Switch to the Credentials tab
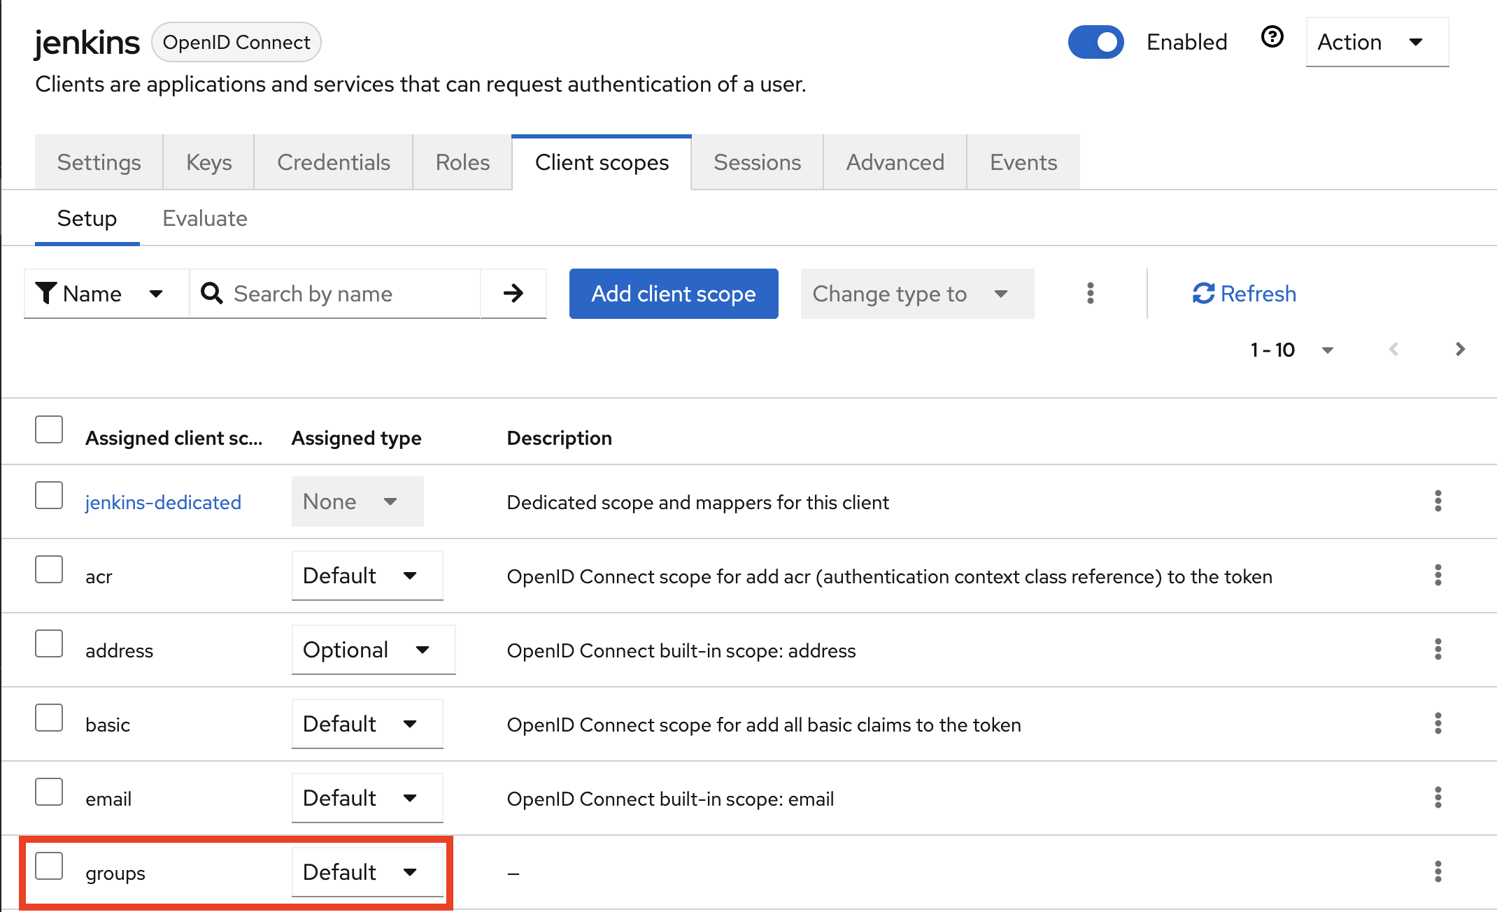This screenshot has width=1497, height=912. click(333, 162)
